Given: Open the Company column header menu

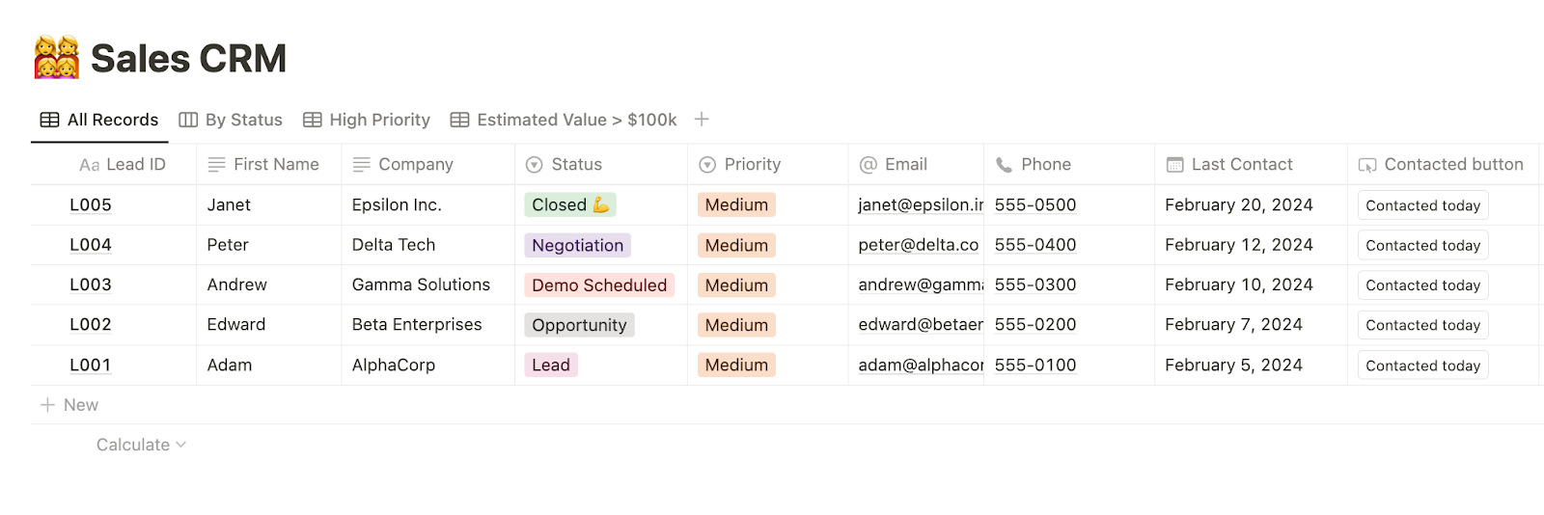Looking at the screenshot, I should coord(415,165).
